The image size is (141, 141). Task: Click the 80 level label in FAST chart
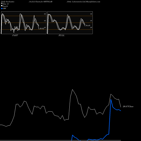(45, 14)
